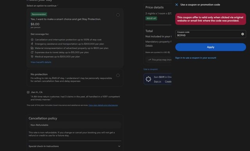Click the Non-Refundable policy label
Viewport: 250px width, 151px height.
pyautogui.click(x=39, y=125)
